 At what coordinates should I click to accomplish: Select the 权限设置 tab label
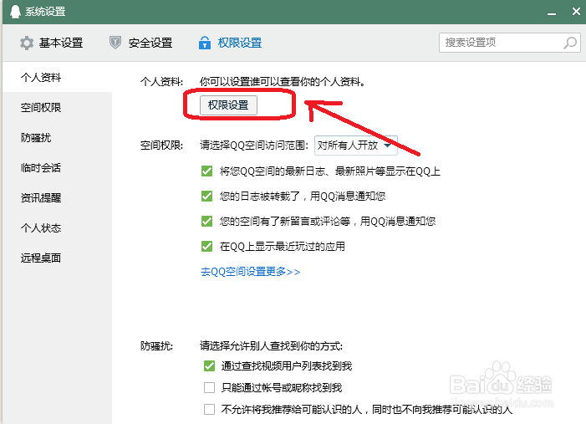tap(240, 43)
